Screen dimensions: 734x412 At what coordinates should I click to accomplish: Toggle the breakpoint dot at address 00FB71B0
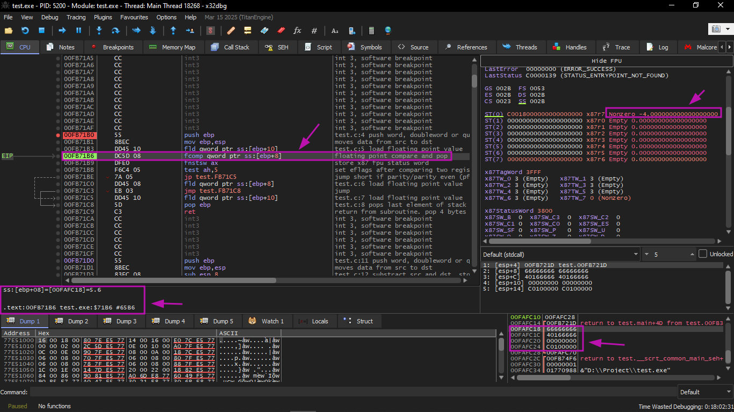click(x=58, y=135)
